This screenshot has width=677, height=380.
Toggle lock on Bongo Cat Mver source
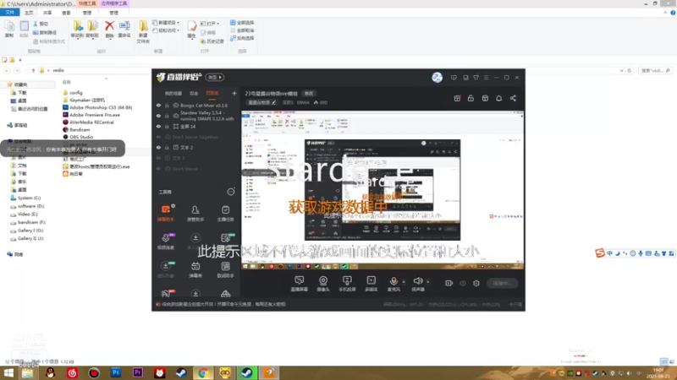coord(167,105)
